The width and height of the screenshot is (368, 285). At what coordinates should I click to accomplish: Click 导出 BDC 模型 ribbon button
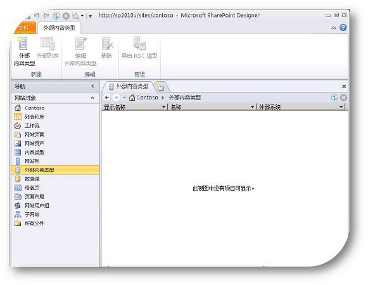coord(139,48)
